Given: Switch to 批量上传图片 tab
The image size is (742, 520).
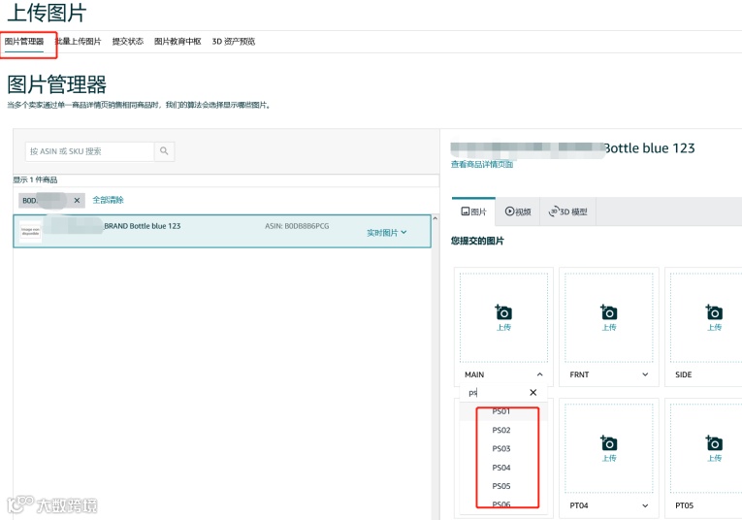Looking at the screenshot, I should [x=79, y=42].
